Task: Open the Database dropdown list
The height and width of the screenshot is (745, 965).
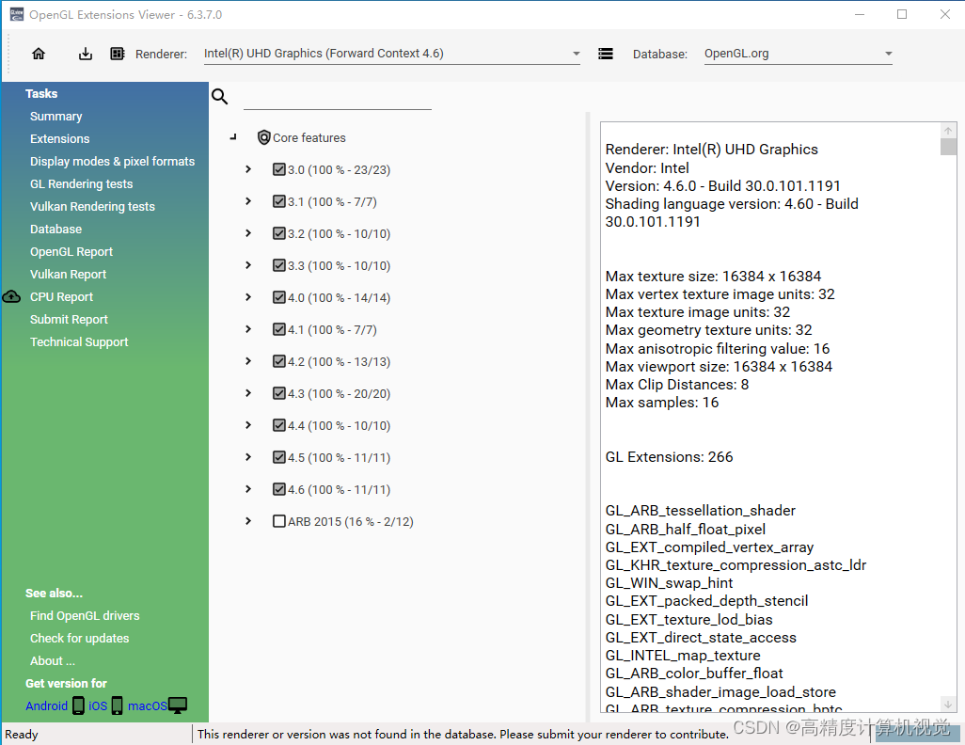Action: coord(888,54)
